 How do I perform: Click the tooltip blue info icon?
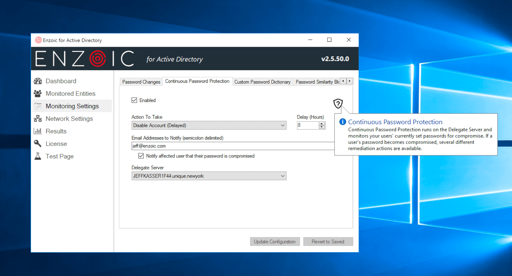(x=343, y=122)
